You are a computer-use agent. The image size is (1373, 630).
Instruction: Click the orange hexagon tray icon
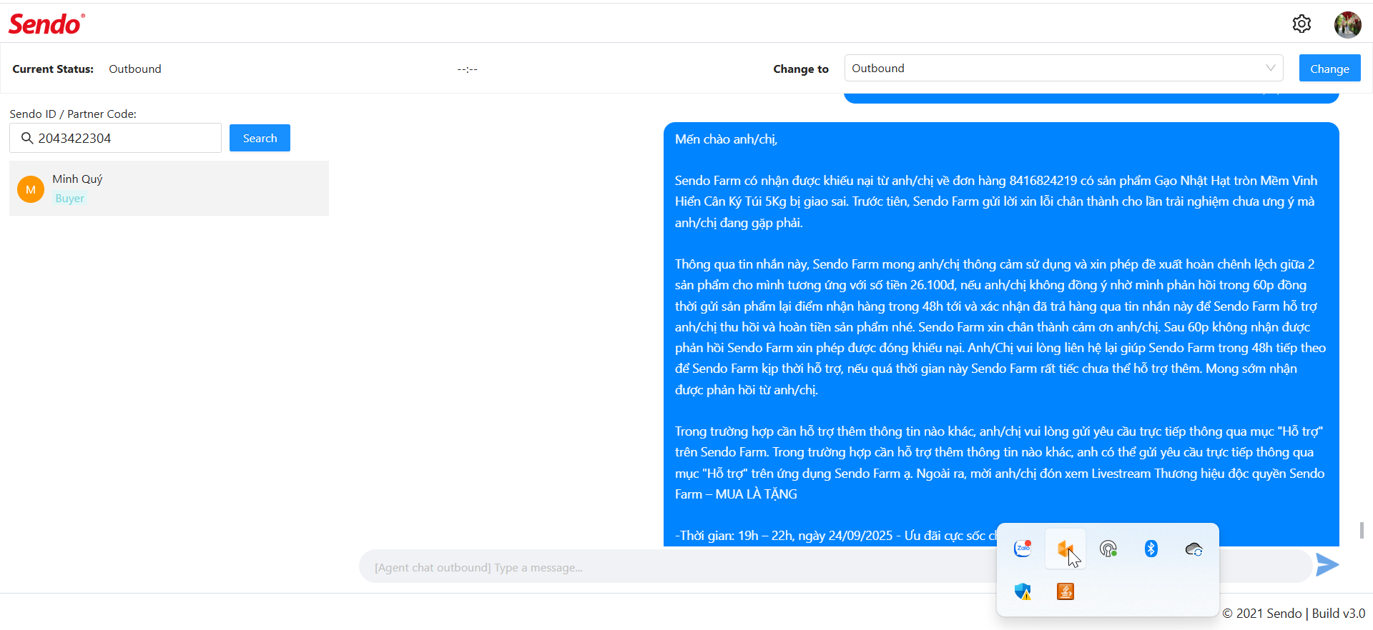point(1066,549)
